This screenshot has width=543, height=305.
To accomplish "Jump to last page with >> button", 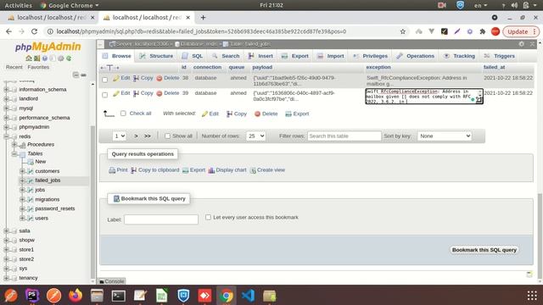I will [x=147, y=136].
